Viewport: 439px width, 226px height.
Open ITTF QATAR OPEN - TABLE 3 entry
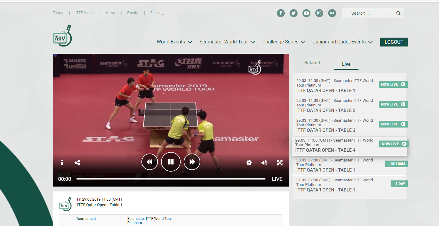pos(350,125)
